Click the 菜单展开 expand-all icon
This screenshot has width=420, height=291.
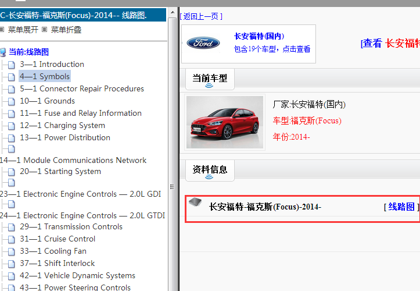tap(2, 30)
